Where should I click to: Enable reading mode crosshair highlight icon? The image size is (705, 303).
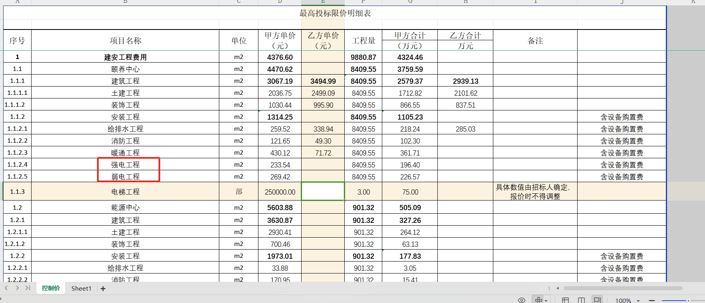(x=538, y=300)
